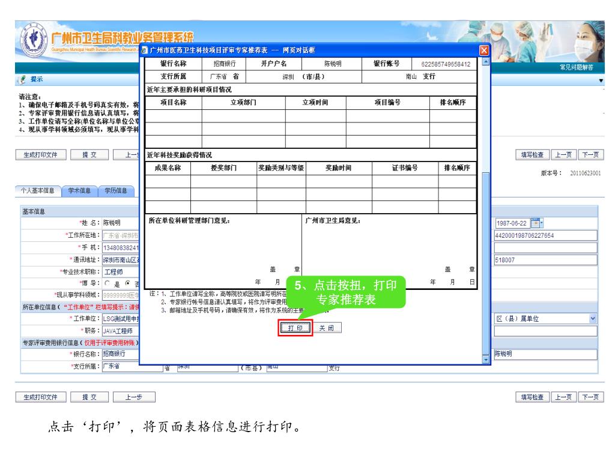This screenshot has height=461, width=615.
Task: Click the upper 提交 button
Action: click(x=89, y=155)
